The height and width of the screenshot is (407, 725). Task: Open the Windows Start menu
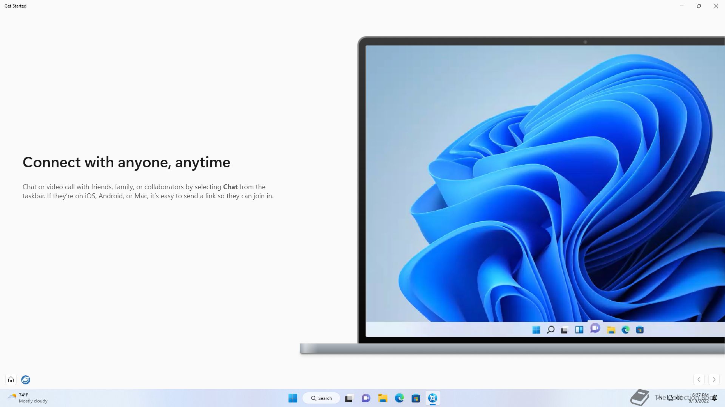click(x=293, y=398)
